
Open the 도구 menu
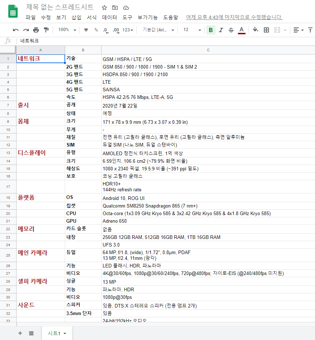coord(127,17)
